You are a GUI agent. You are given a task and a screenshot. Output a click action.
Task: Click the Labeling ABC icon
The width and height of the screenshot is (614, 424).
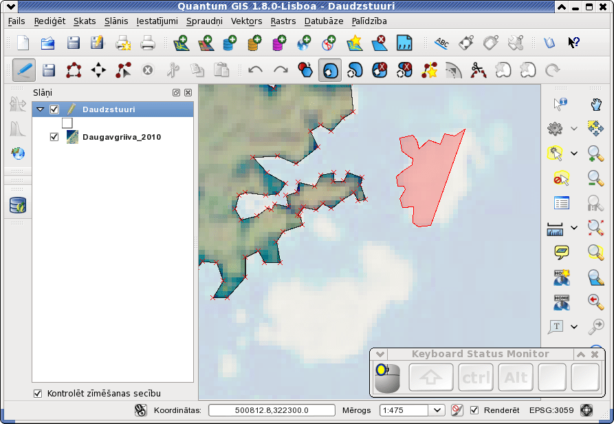click(x=441, y=43)
